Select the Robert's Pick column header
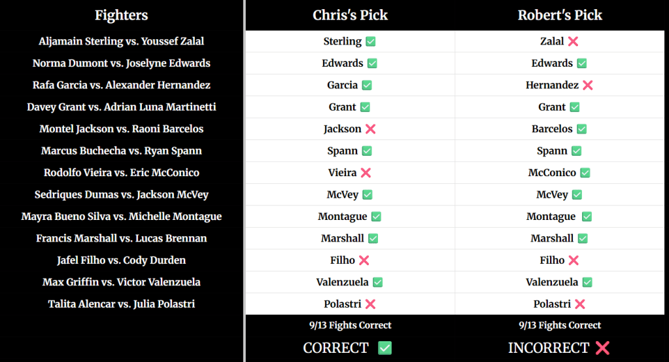 point(560,15)
